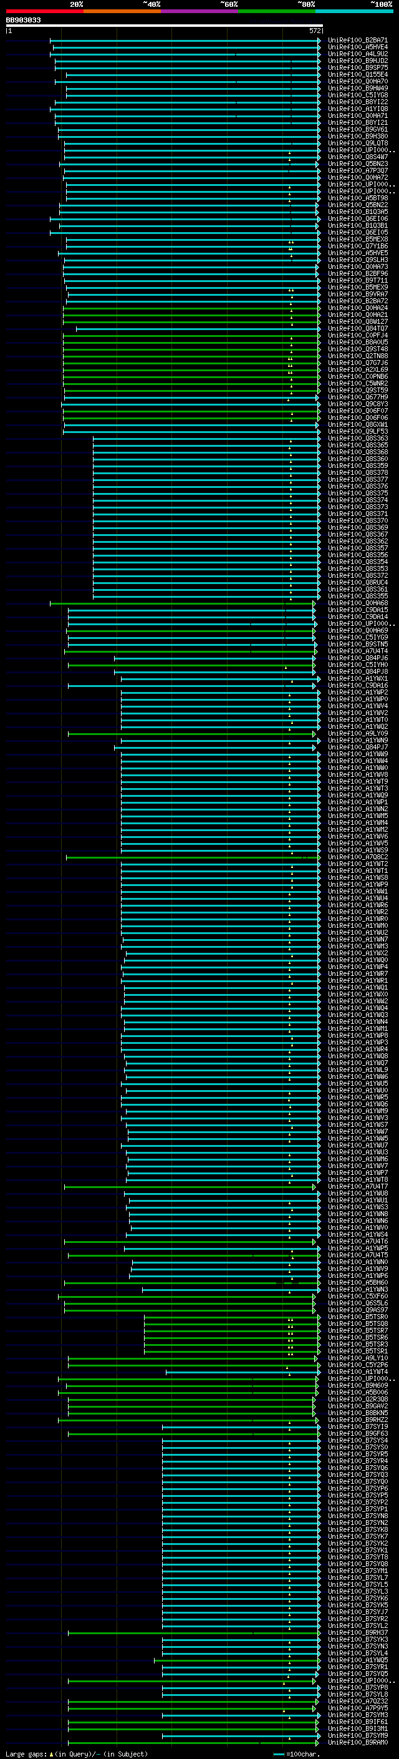This screenshot has height=1759, width=399.
Task: Select the UniRef100_Q84TQ7 label
Action: (358, 328)
